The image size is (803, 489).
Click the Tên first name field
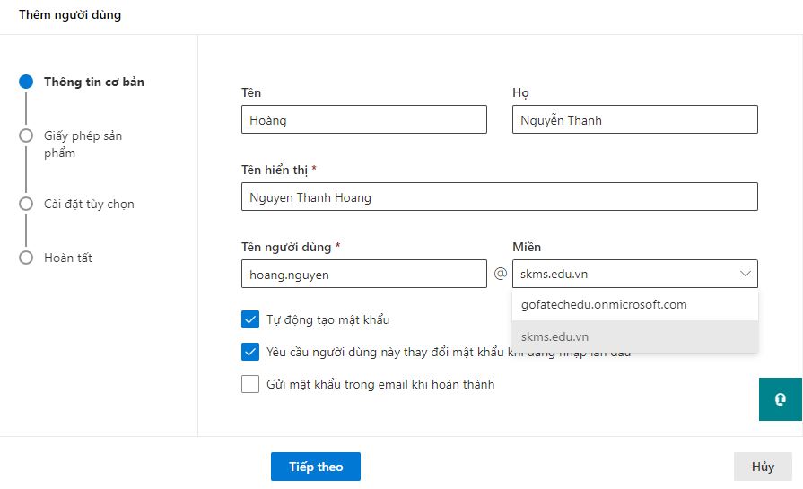[363, 120]
